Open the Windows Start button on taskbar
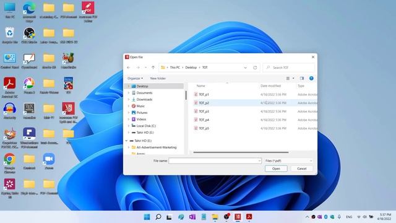 tap(147, 217)
